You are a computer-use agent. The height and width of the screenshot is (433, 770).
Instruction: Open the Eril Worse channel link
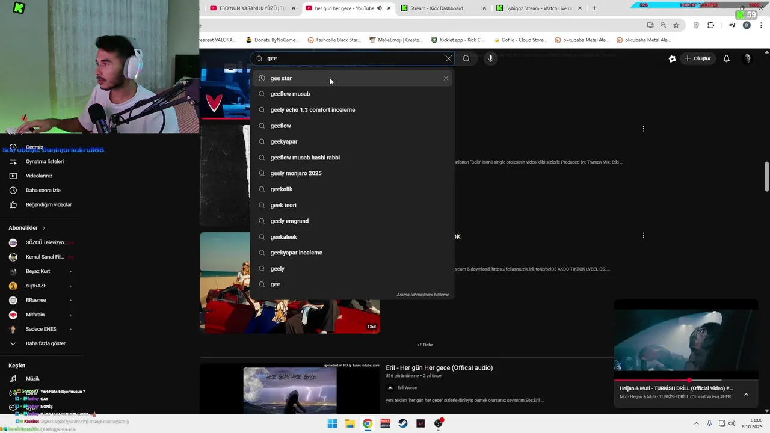(x=407, y=388)
